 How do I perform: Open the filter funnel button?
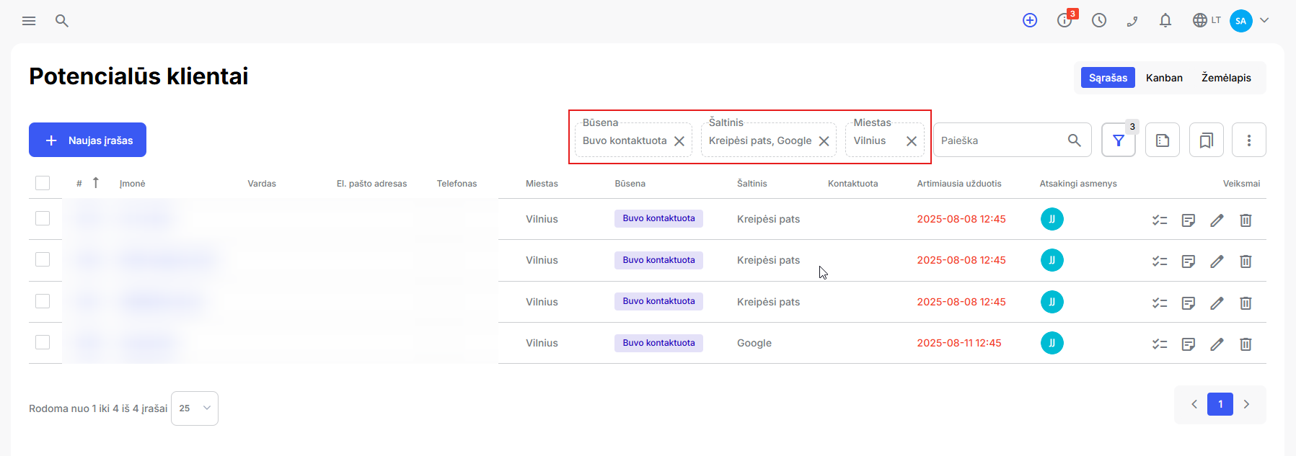pos(1118,140)
